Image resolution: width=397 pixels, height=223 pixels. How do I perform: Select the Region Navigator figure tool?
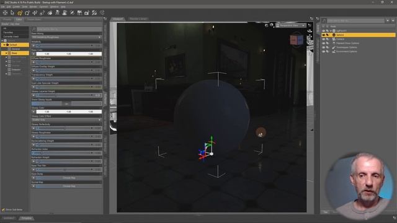click(x=57, y=12)
